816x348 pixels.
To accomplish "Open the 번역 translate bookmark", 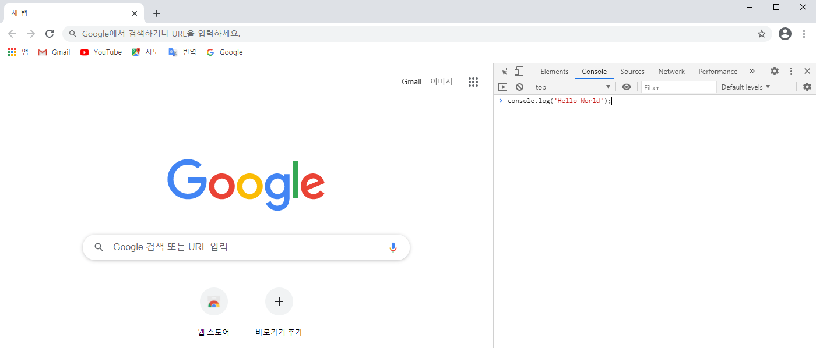I will point(182,52).
